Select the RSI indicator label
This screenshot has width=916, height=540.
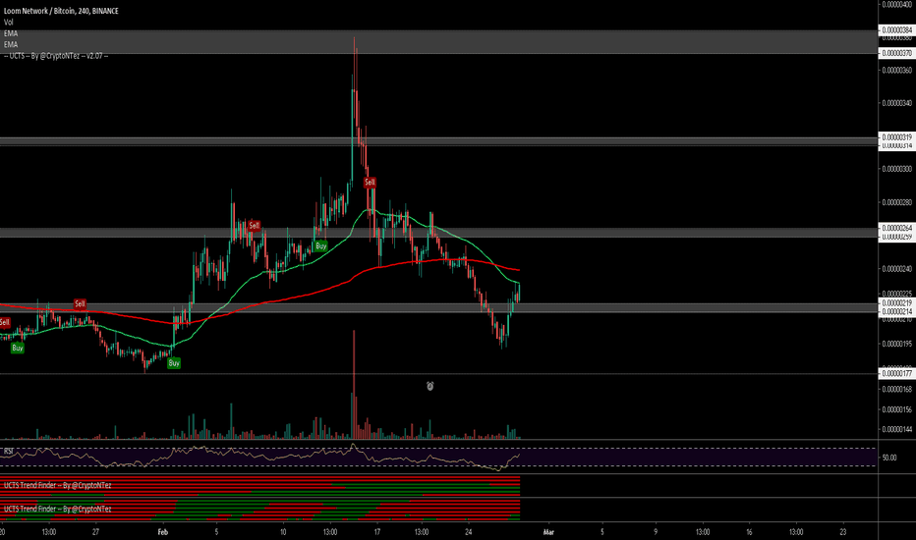pos(8,451)
